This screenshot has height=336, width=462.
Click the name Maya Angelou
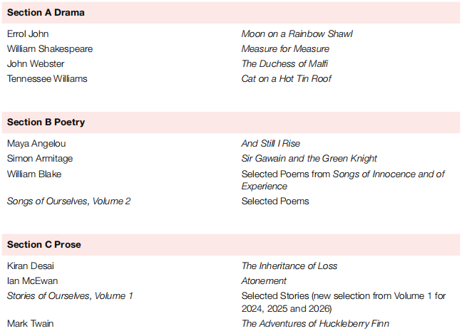[36, 144]
